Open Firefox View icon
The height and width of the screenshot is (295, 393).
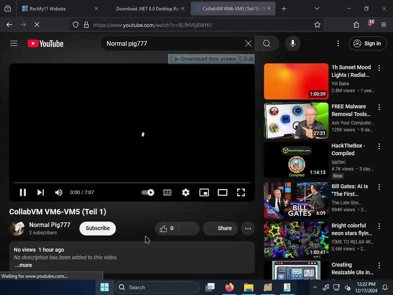click(8, 9)
